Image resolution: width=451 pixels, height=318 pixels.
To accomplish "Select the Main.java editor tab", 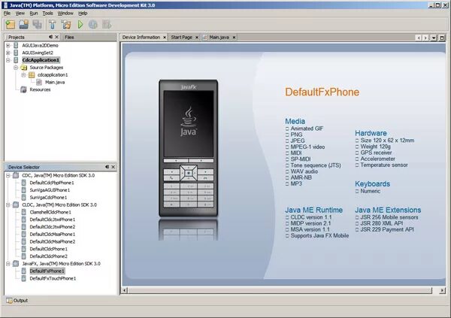I will tap(219, 37).
